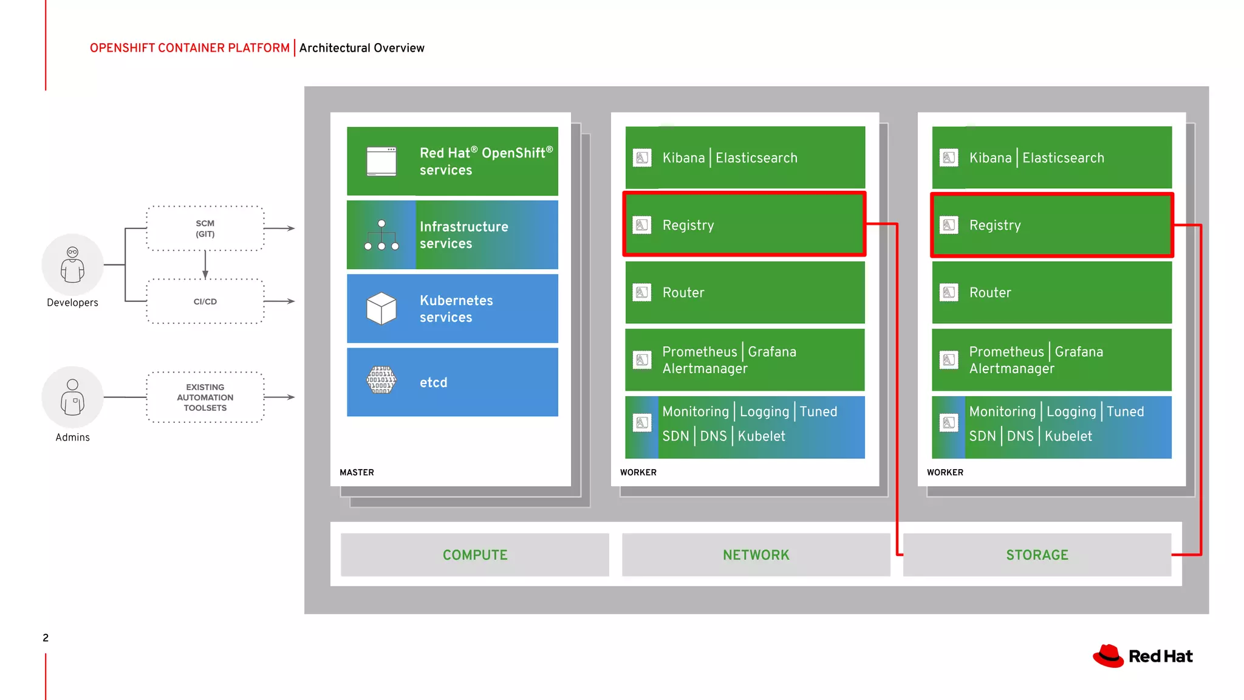
Task: Click the Monitoring Logging Tuned block in first worker
Action: [745, 427]
